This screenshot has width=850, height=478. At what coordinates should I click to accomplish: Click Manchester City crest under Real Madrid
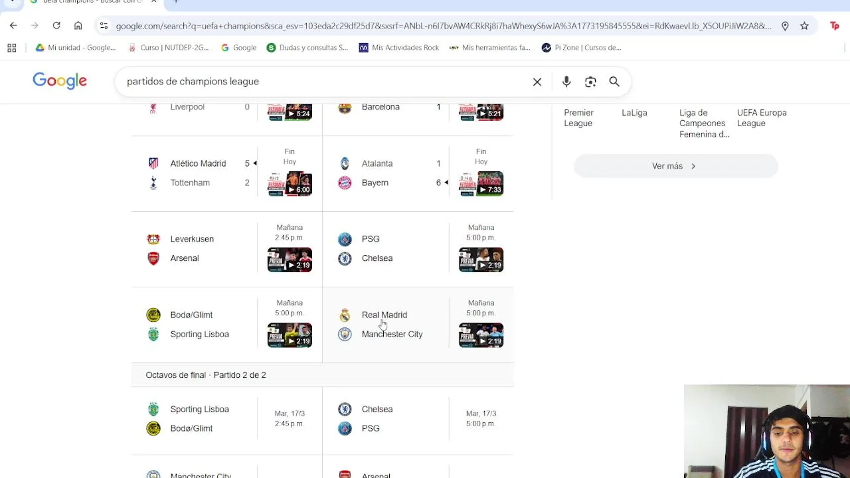tap(345, 334)
